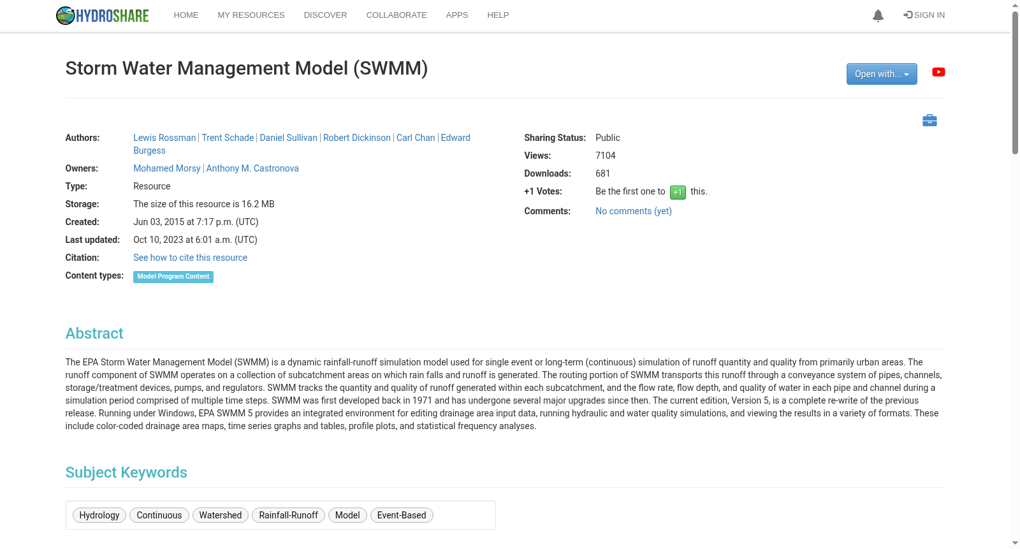View owner Anthony M. Castronova
Viewport: 1020px width, 549px height.
click(252, 168)
